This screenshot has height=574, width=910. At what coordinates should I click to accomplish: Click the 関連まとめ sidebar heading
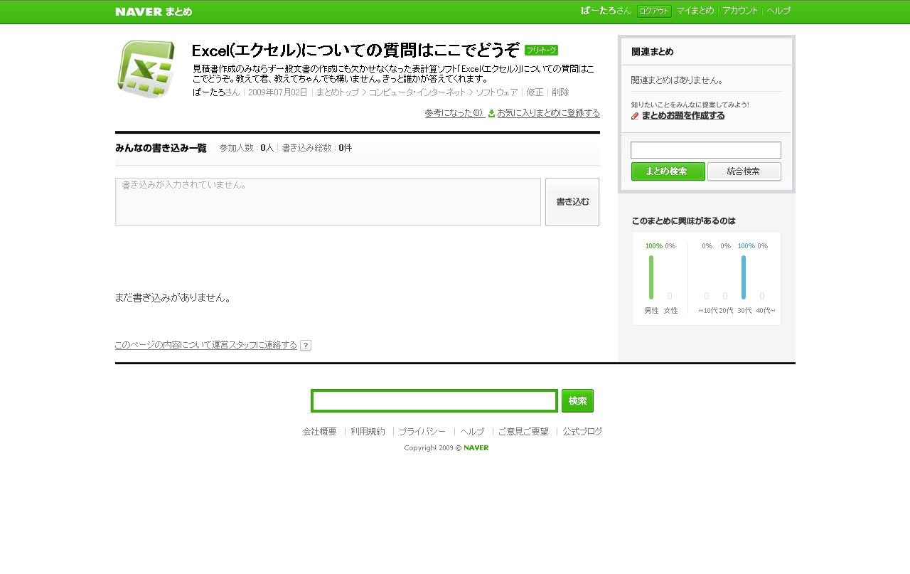coord(653,52)
